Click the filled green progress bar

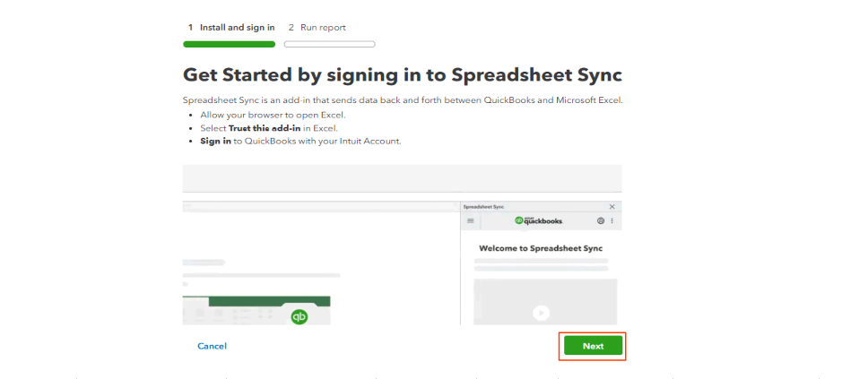pyautogui.click(x=230, y=44)
